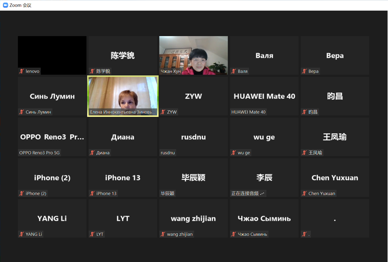388x262 pixels.
Task: Select Чжан Хун's video tile
Action: pyautogui.click(x=193, y=55)
